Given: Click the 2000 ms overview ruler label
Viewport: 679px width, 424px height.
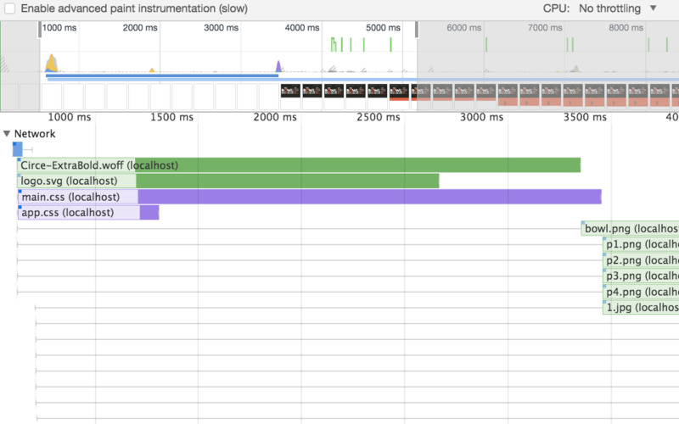Looking at the screenshot, I should (140, 28).
